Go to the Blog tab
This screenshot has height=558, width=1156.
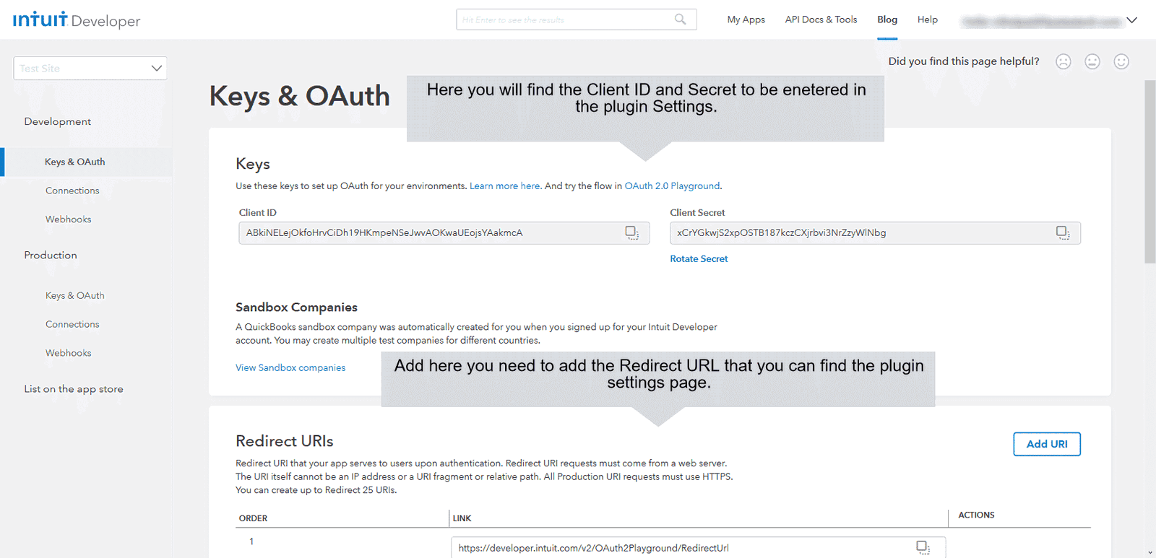point(887,19)
